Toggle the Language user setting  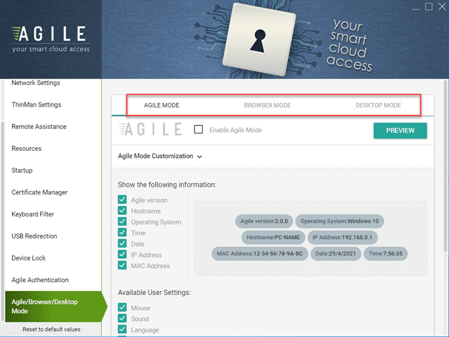[x=122, y=329]
